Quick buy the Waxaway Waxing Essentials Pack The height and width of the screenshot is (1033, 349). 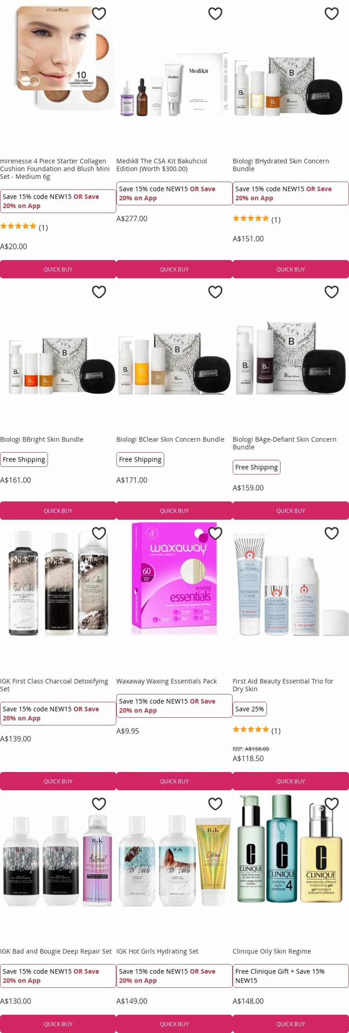[174, 781]
